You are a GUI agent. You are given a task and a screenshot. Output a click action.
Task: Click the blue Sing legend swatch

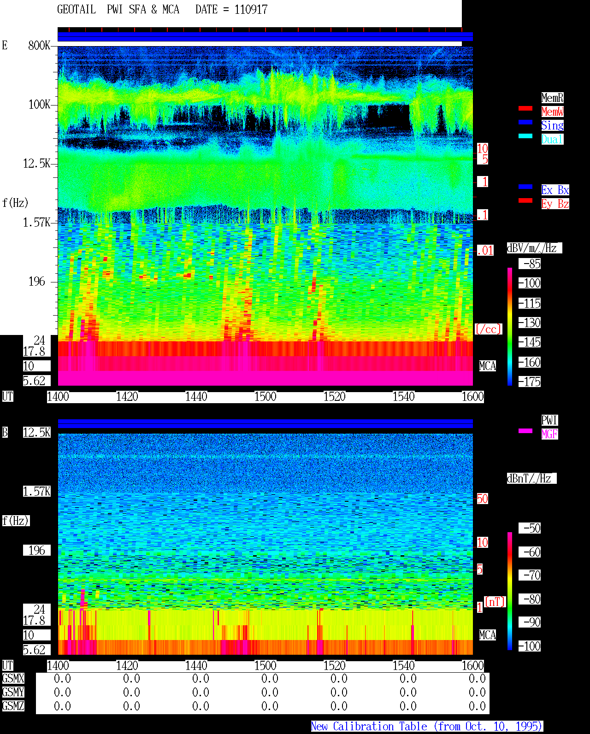[x=525, y=122]
